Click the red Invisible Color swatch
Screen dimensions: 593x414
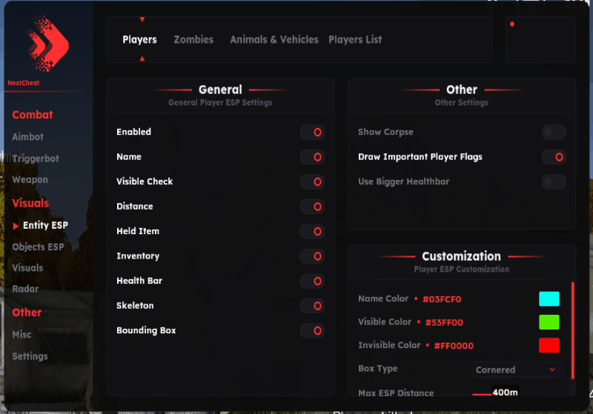click(x=549, y=345)
